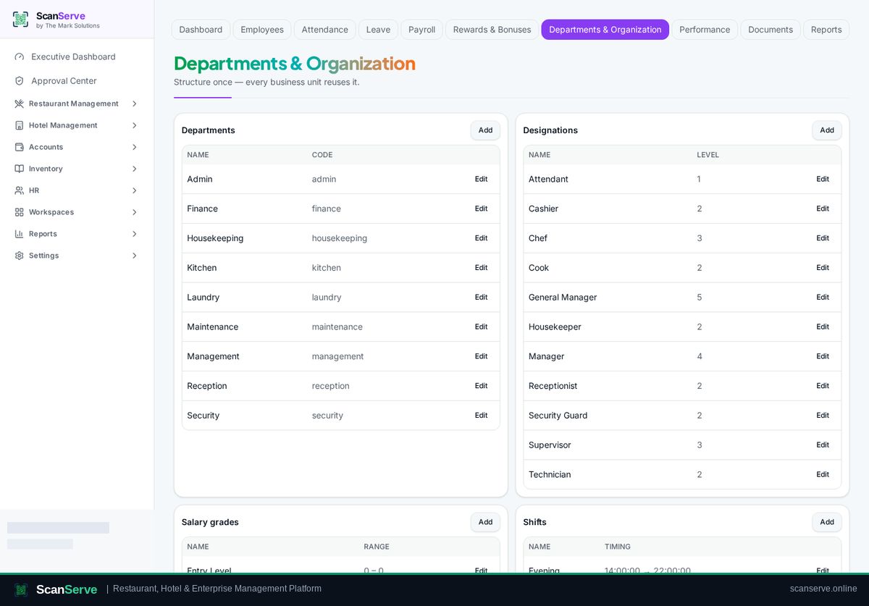Image resolution: width=869 pixels, height=606 pixels.
Task: Switch to the Dashboard tab
Action: tap(201, 30)
